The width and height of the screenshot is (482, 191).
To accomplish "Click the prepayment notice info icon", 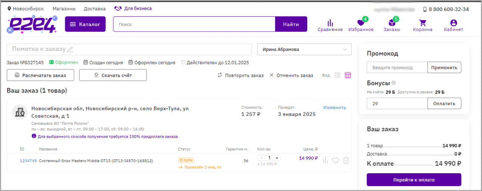I will pyautogui.click(x=34, y=136).
